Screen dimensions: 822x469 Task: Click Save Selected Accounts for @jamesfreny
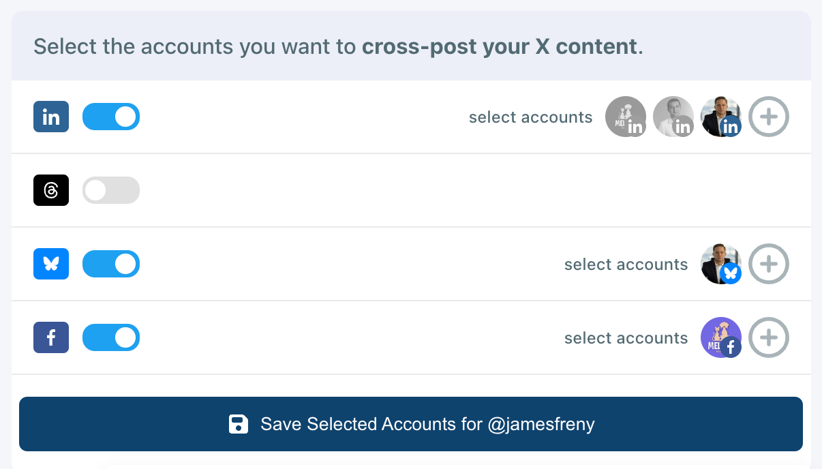pos(411,424)
